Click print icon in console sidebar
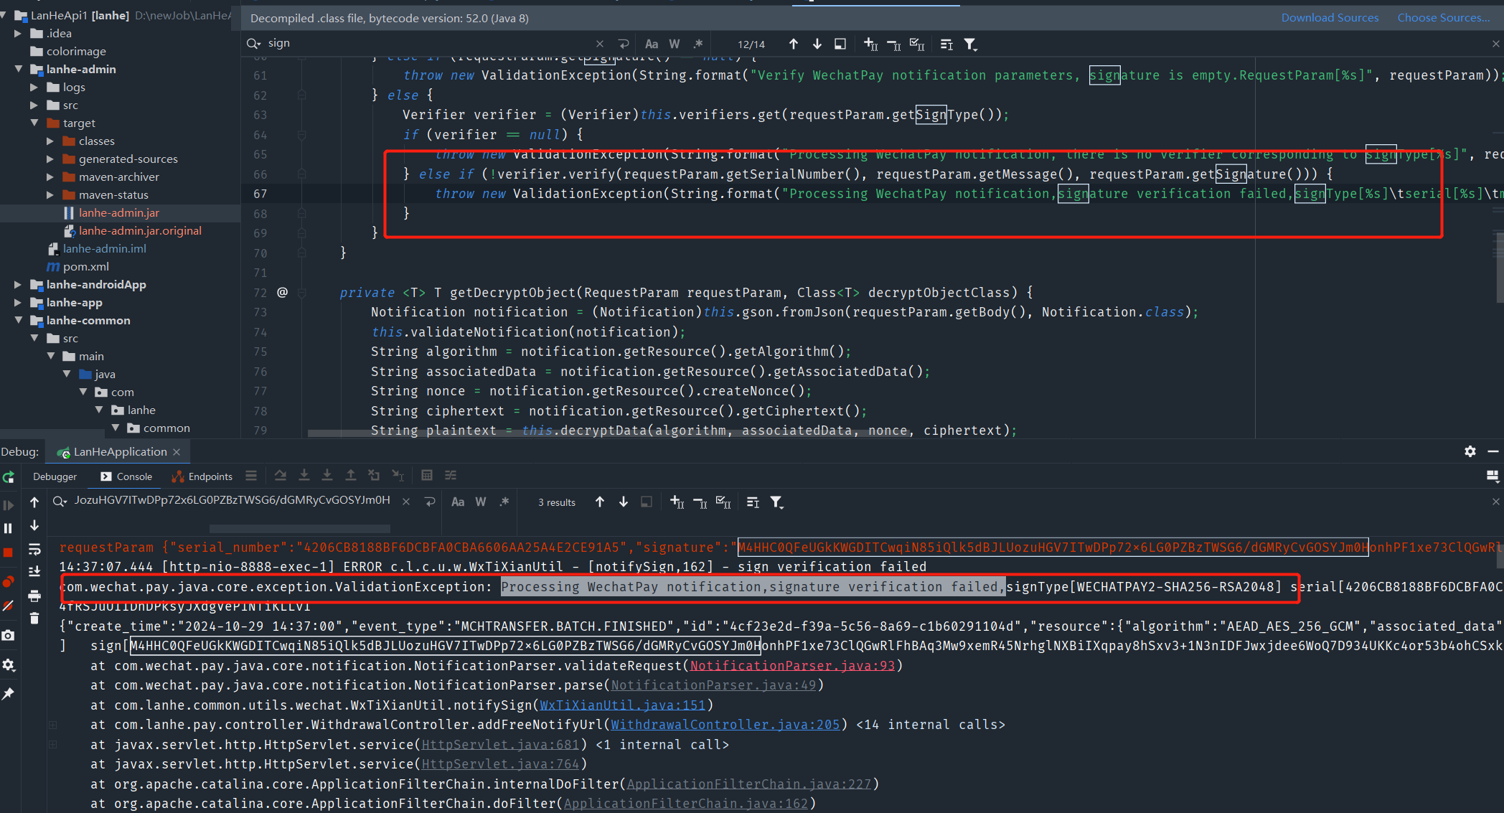The image size is (1504, 813). (34, 596)
